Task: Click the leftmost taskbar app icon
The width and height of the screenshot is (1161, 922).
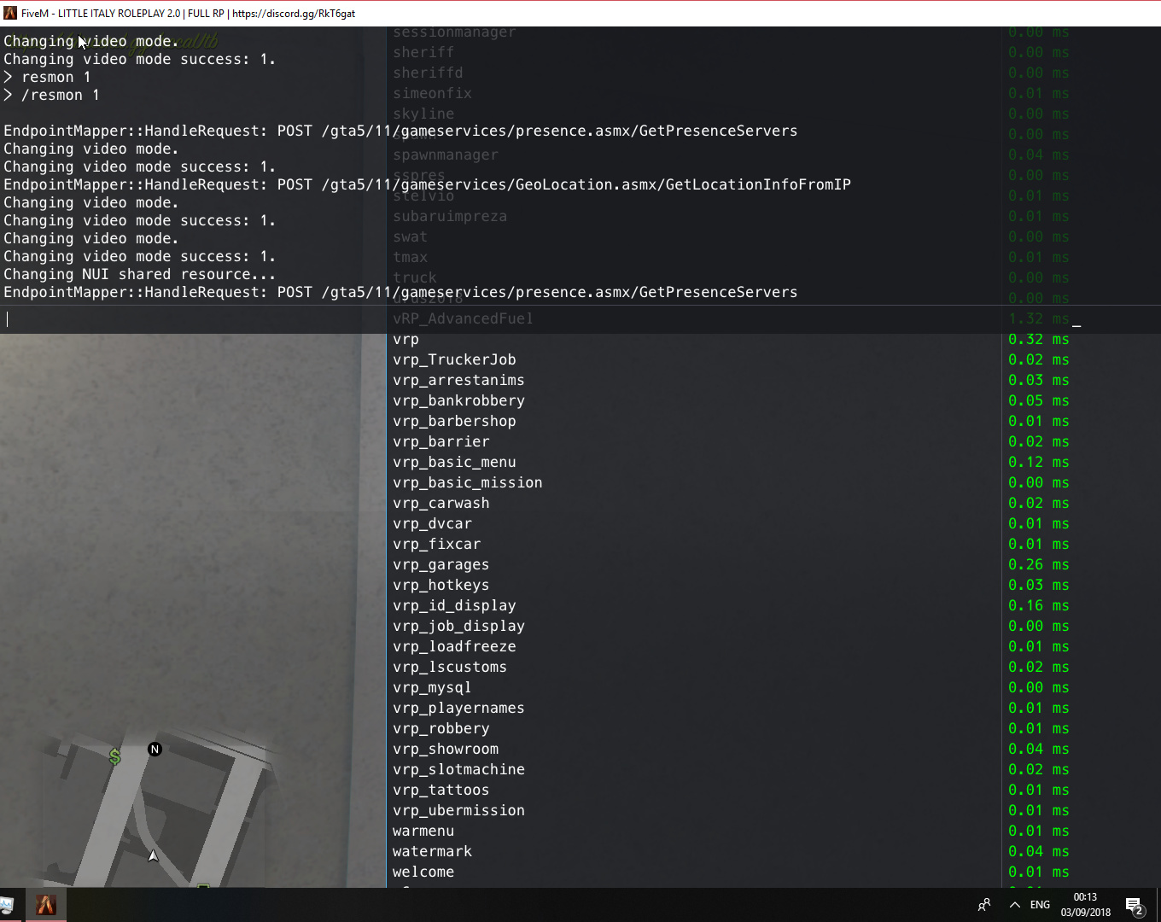Action: [5, 905]
